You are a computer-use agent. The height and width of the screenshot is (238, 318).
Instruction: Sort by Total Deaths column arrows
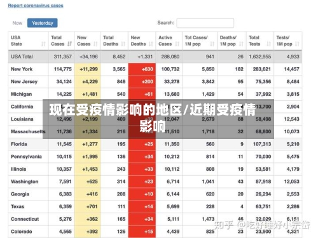[123, 44]
